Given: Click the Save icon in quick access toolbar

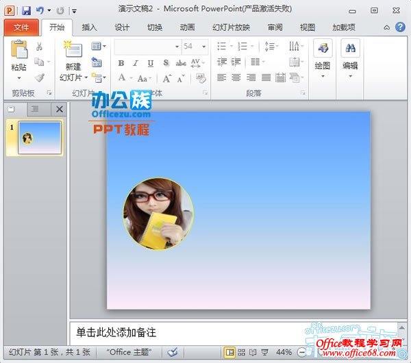Looking at the screenshot, I should pyautogui.click(x=26, y=10).
